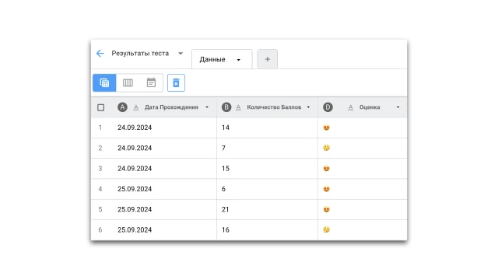Toggle the select-all rows checkbox
The height and width of the screenshot is (280, 498).
[x=100, y=107]
